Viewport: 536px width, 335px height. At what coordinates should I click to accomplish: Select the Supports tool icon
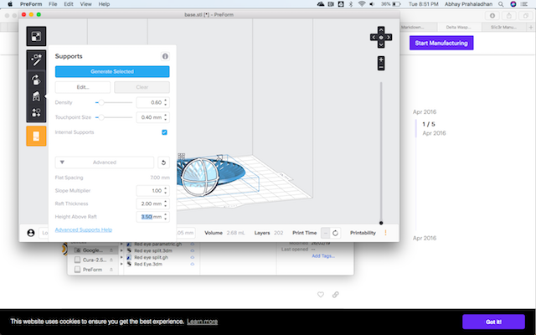coord(36,97)
